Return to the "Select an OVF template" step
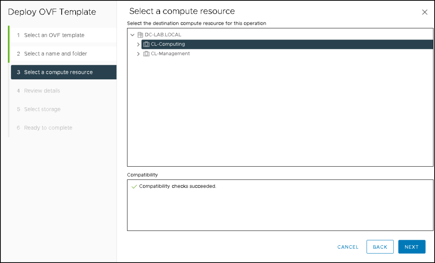The image size is (435, 263). (53, 36)
